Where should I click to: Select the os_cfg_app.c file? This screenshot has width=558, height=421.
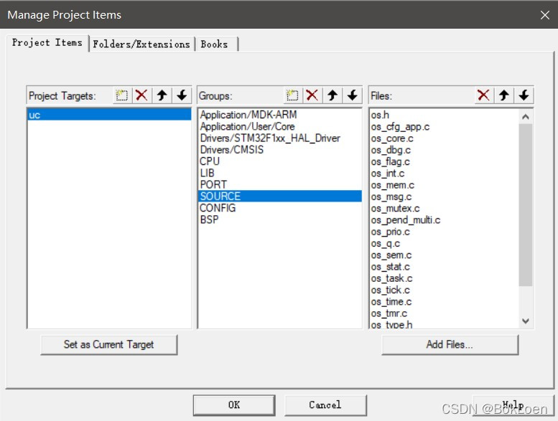click(x=444, y=127)
